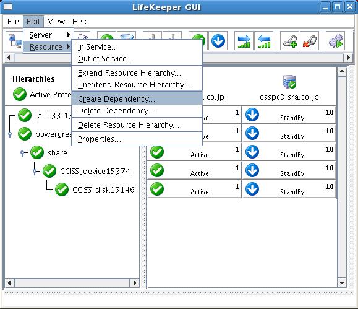Click the StandBy blue arrow in ip-133 row
The height and width of the screenshot is (309, 358).
252,115
